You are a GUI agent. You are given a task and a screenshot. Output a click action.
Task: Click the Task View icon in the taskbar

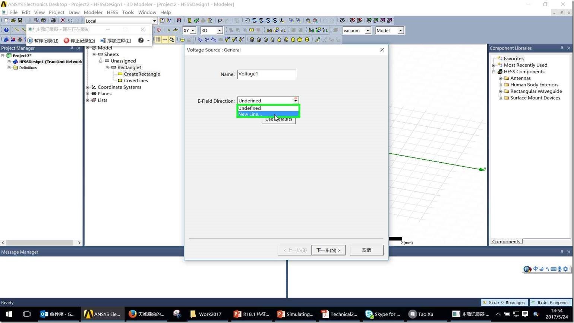point(27,314)
